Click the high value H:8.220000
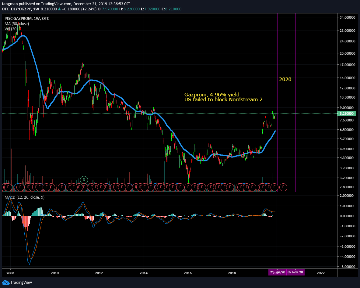The image size is (360, 288). click(129, 9)
